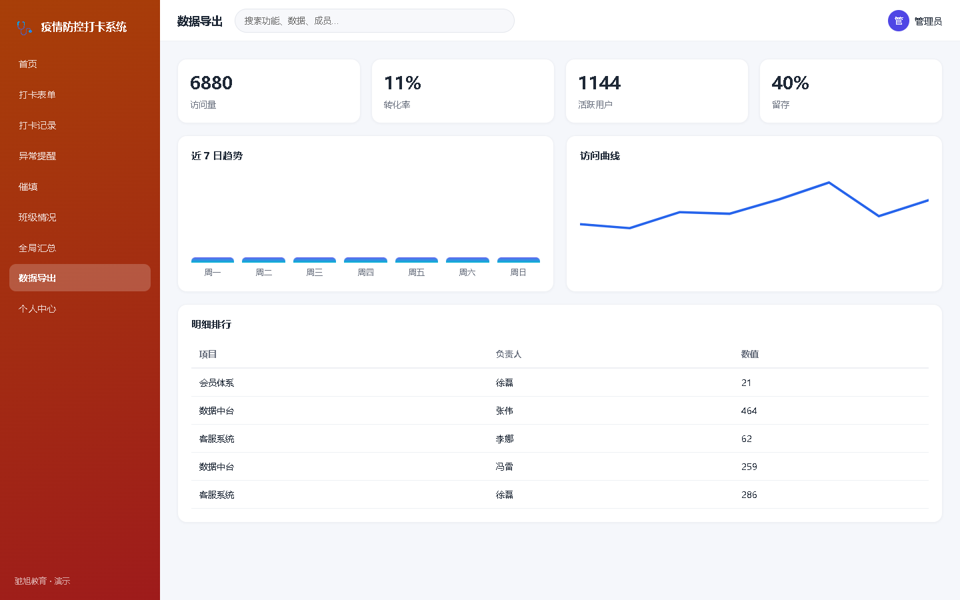Viewport: 960px width, 600px height.
Task: Click the purple 管 avatar icon
Action: [899, 21]
